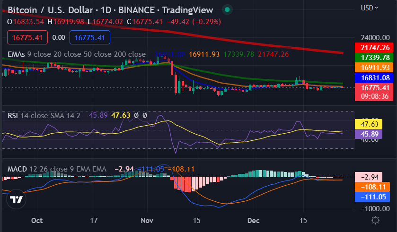Click the TradingView logo badge
This screenshot has height=232, width=397.
[x=16, y=199]
